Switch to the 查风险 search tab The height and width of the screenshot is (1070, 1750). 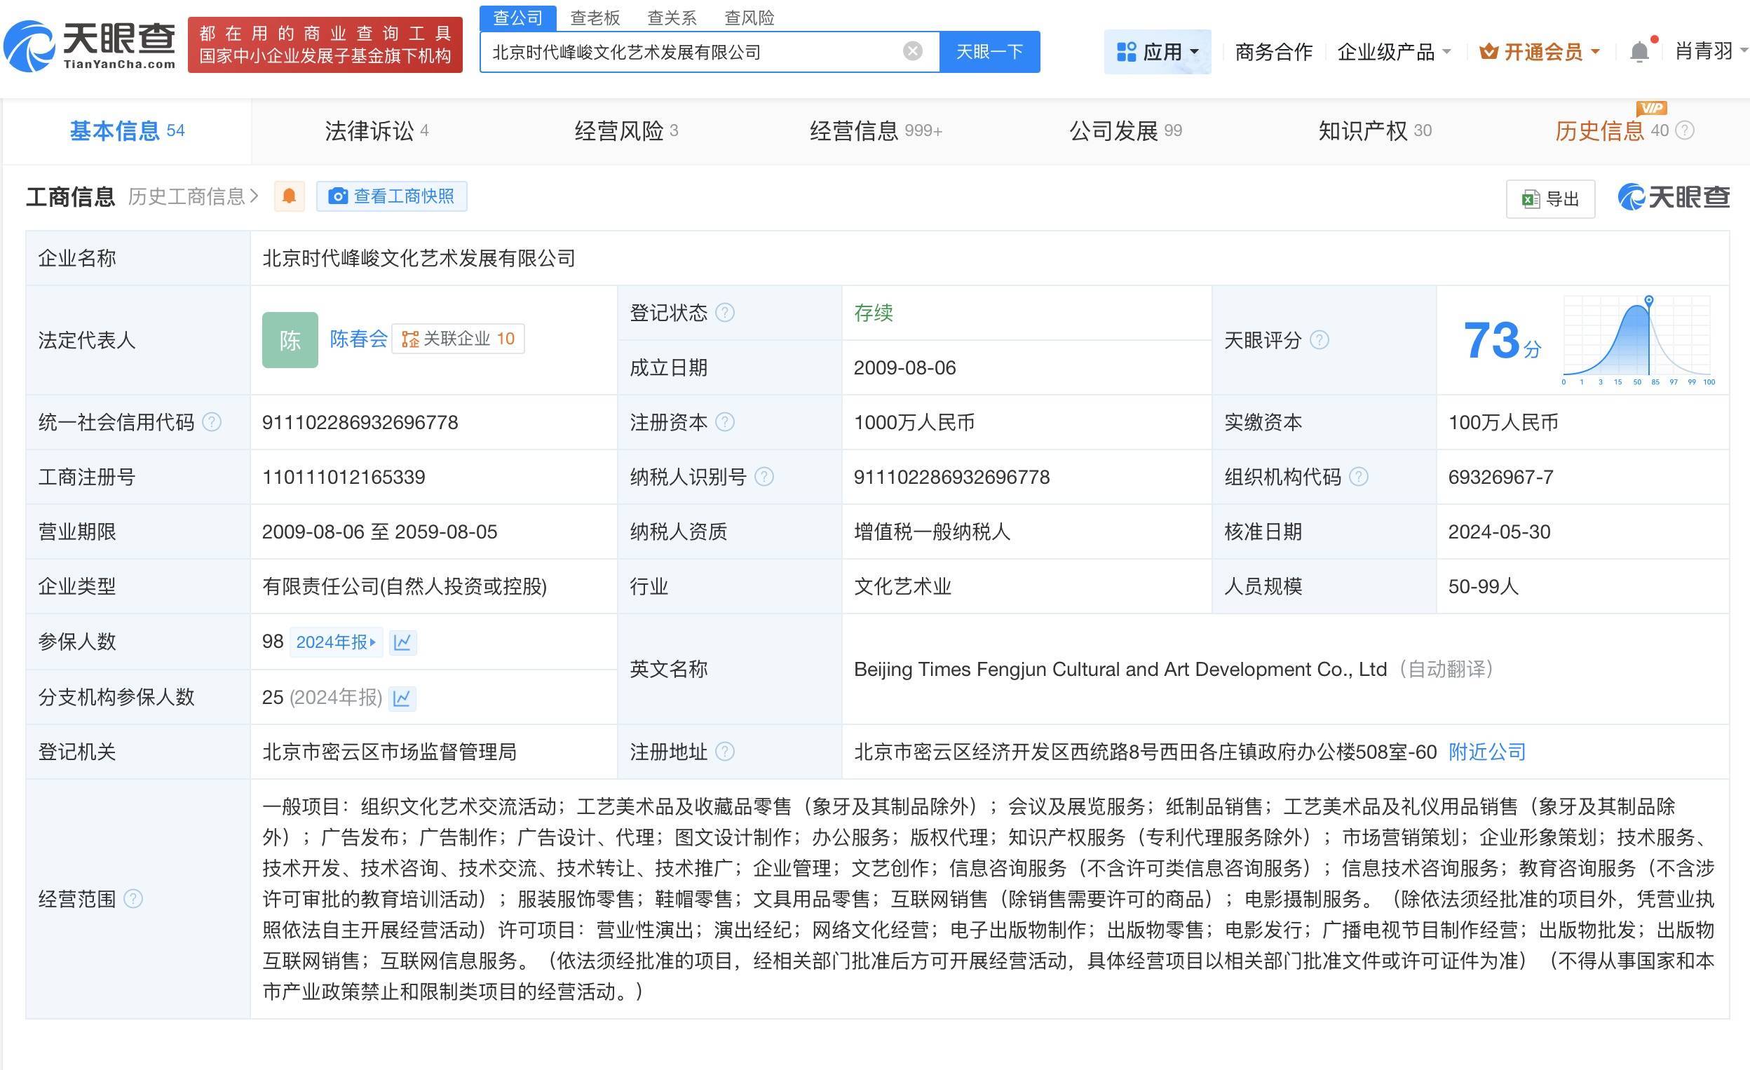pos(749,18)
